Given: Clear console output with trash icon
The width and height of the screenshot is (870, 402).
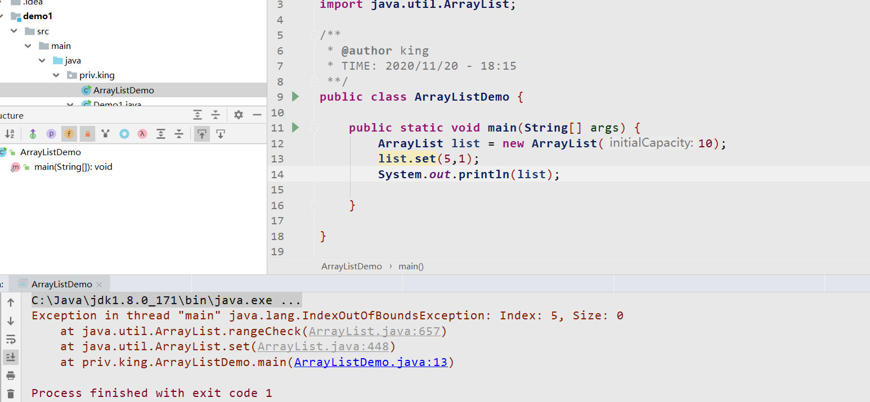Looking at the screenshot, I should click(11, 394).
